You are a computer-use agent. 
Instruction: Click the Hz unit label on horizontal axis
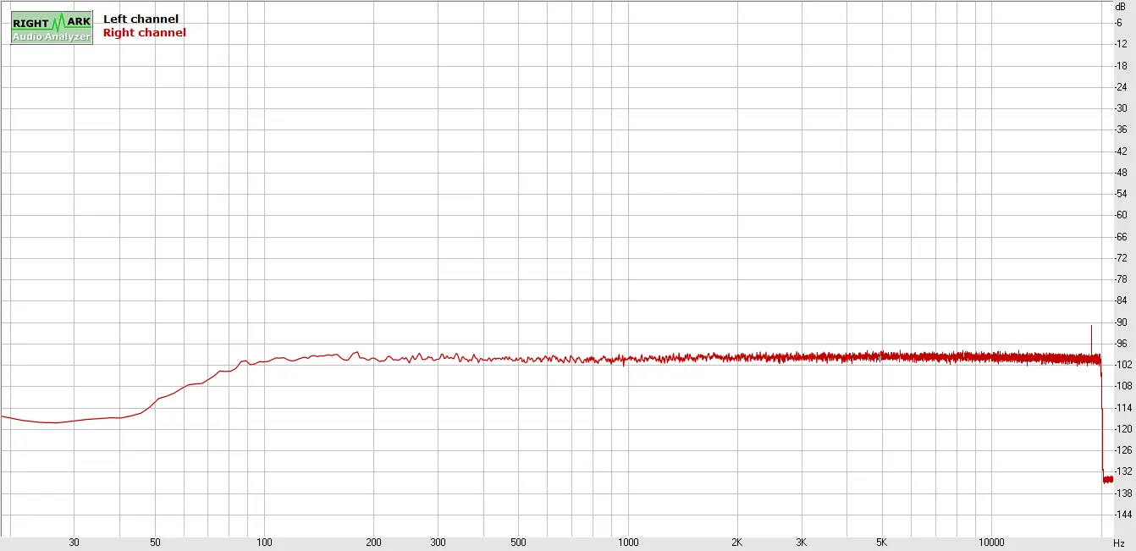point(1119,543)
